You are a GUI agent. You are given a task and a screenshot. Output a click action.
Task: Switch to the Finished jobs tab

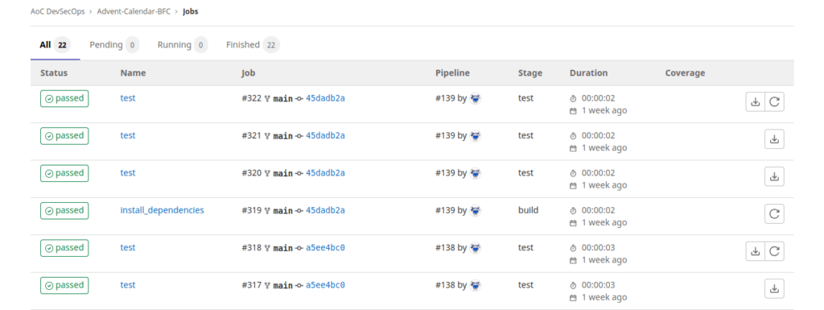[253, 45]
